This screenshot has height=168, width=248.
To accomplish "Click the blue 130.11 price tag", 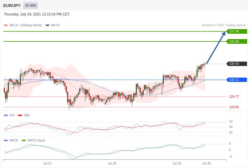I will 237,80.
